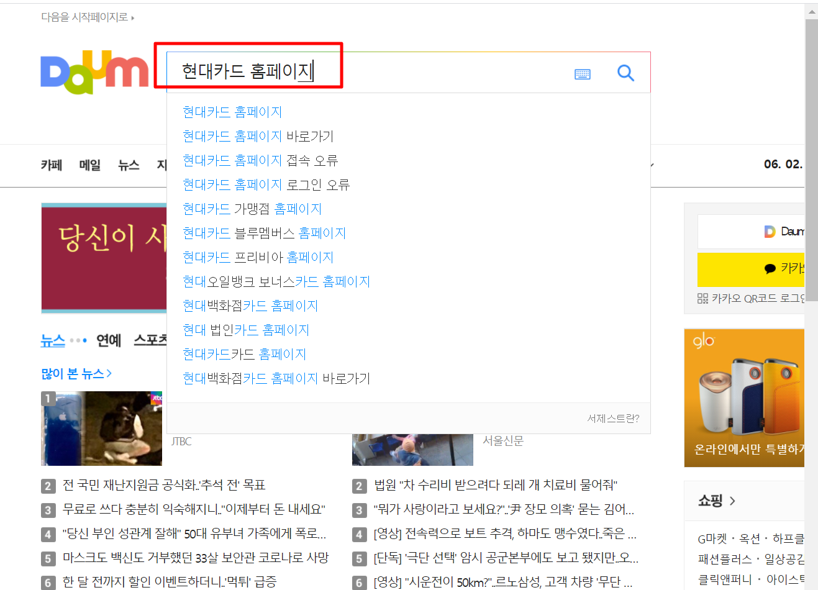Open the rank 1 JTBC news thumbnail
818x590 pixels.
pos(102,429)
